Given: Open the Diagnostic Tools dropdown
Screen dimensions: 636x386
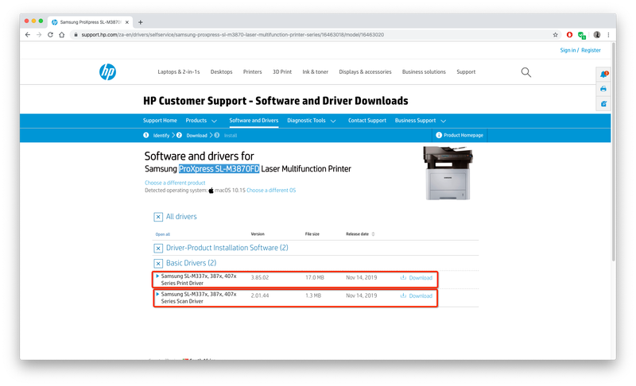Looking at the screenshot, I should coord(311,121).
